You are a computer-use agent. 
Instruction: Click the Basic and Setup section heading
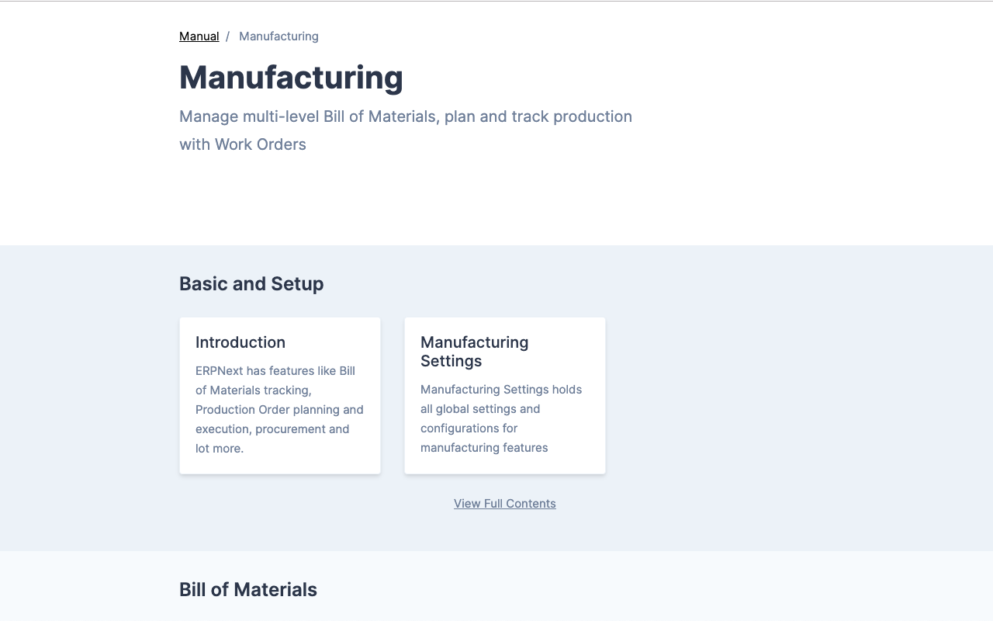[x=251, y=283]
